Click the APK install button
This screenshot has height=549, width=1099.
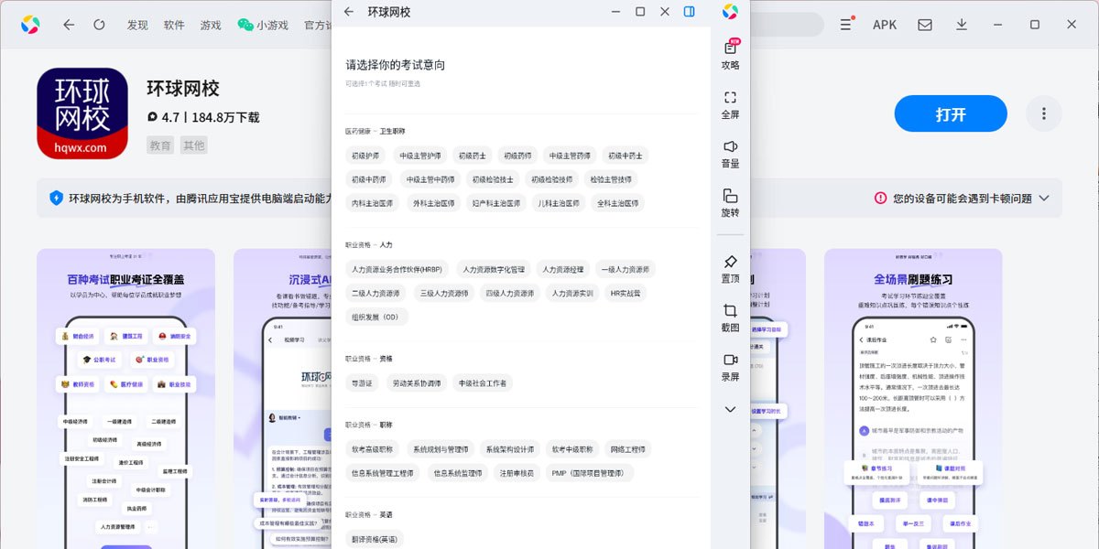(884, 25)
